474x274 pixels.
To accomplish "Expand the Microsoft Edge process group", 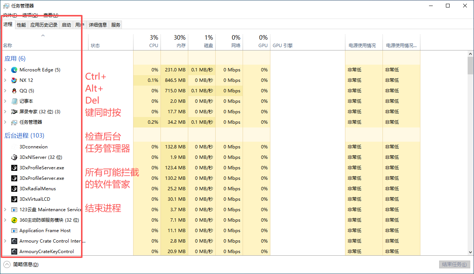I will (5, 70).
